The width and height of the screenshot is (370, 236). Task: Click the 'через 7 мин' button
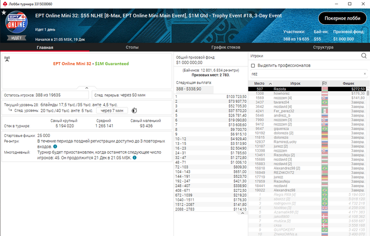tap(112, 111)
